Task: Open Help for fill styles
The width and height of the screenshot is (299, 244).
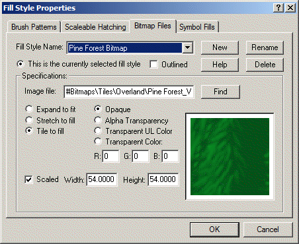Action: [220, 65]
